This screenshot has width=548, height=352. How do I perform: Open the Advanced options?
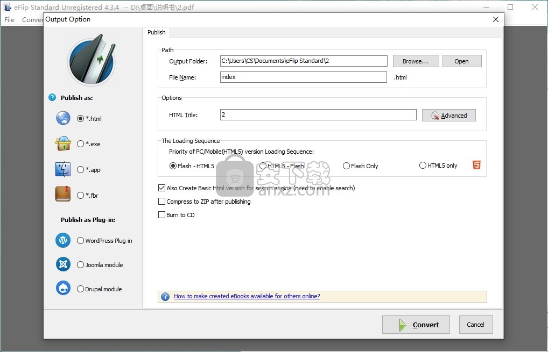449,116
